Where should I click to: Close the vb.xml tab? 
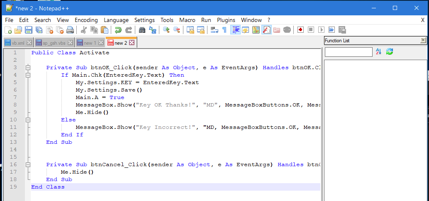[x=29, y=43]
